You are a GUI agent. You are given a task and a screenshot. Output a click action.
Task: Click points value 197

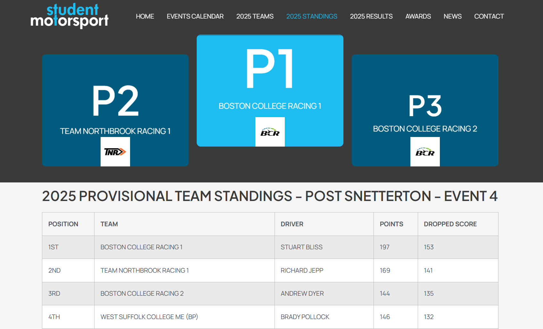point(385,247)
